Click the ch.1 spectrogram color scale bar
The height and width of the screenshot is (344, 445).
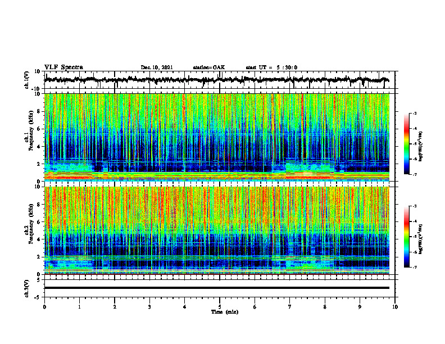(406, 144)
